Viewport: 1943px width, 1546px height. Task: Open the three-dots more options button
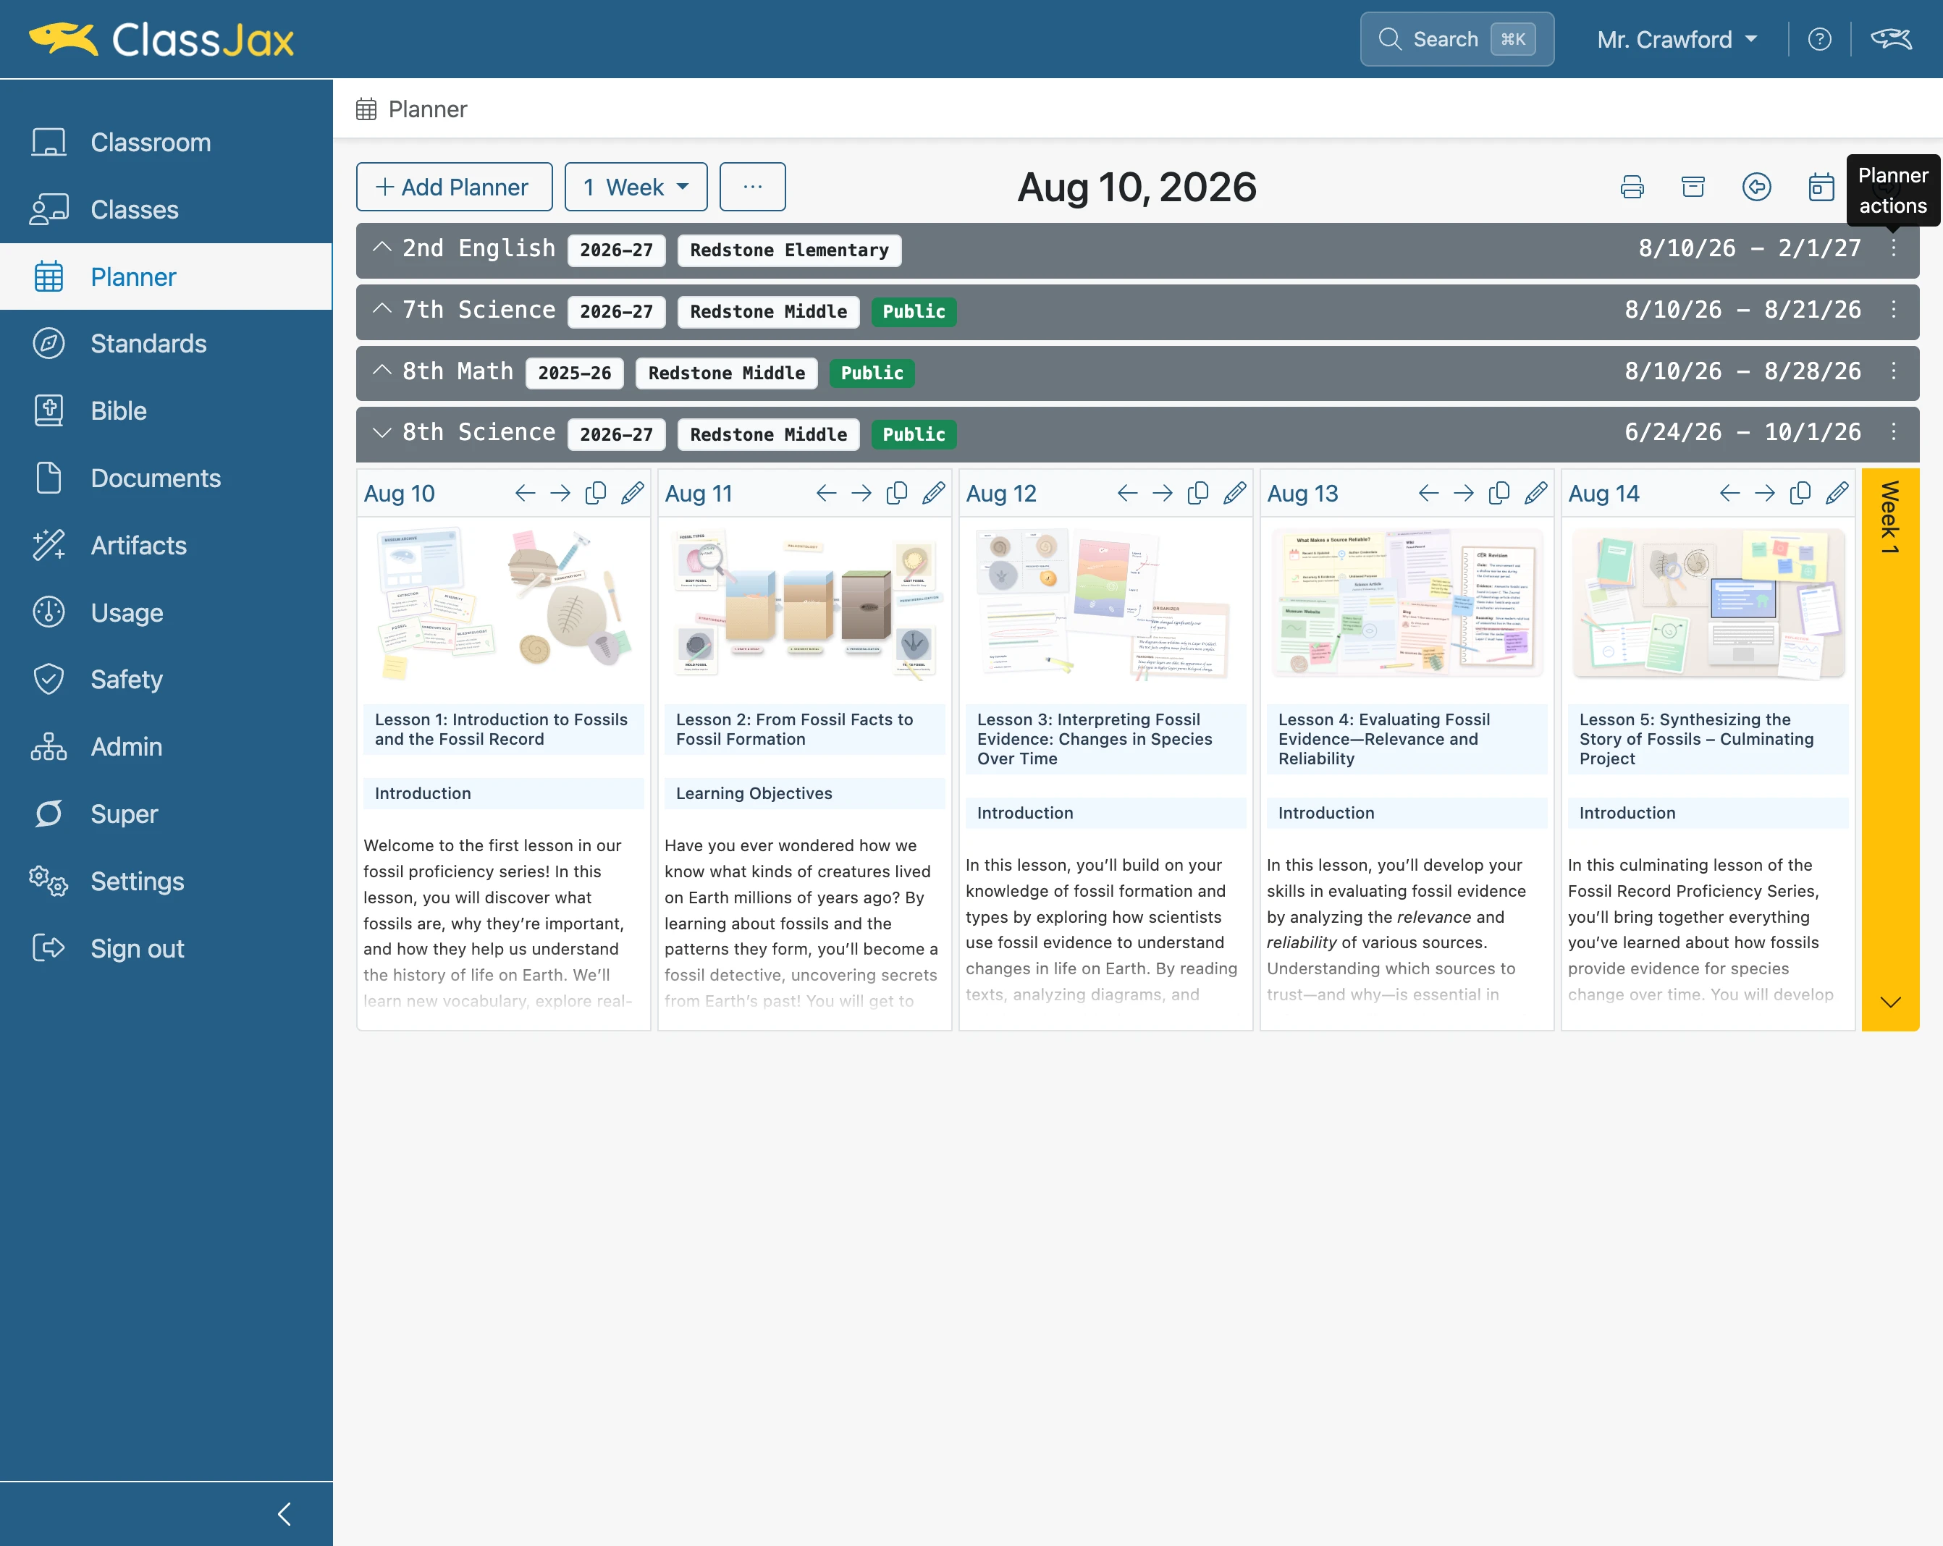click(752, 187)
